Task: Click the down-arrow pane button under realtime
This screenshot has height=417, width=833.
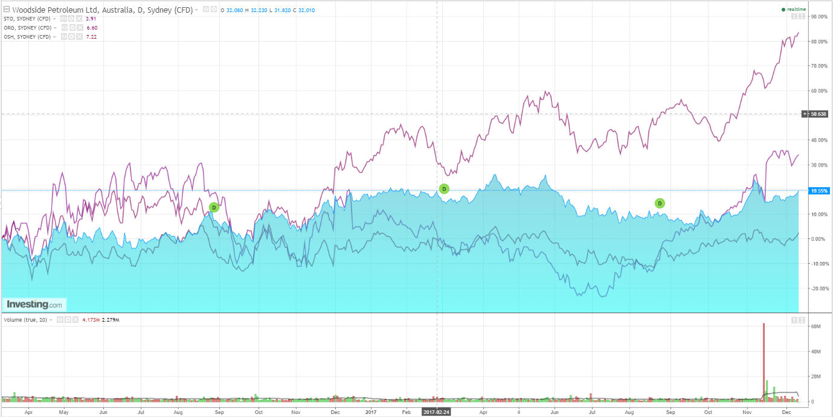Action: (794, 16)
